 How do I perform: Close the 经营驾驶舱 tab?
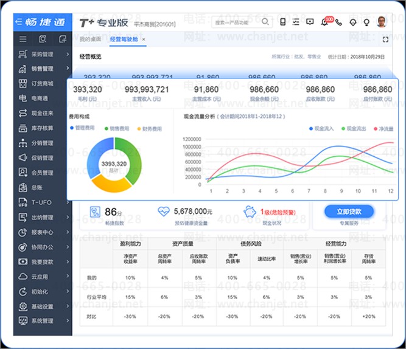click(x=144, y=40)
